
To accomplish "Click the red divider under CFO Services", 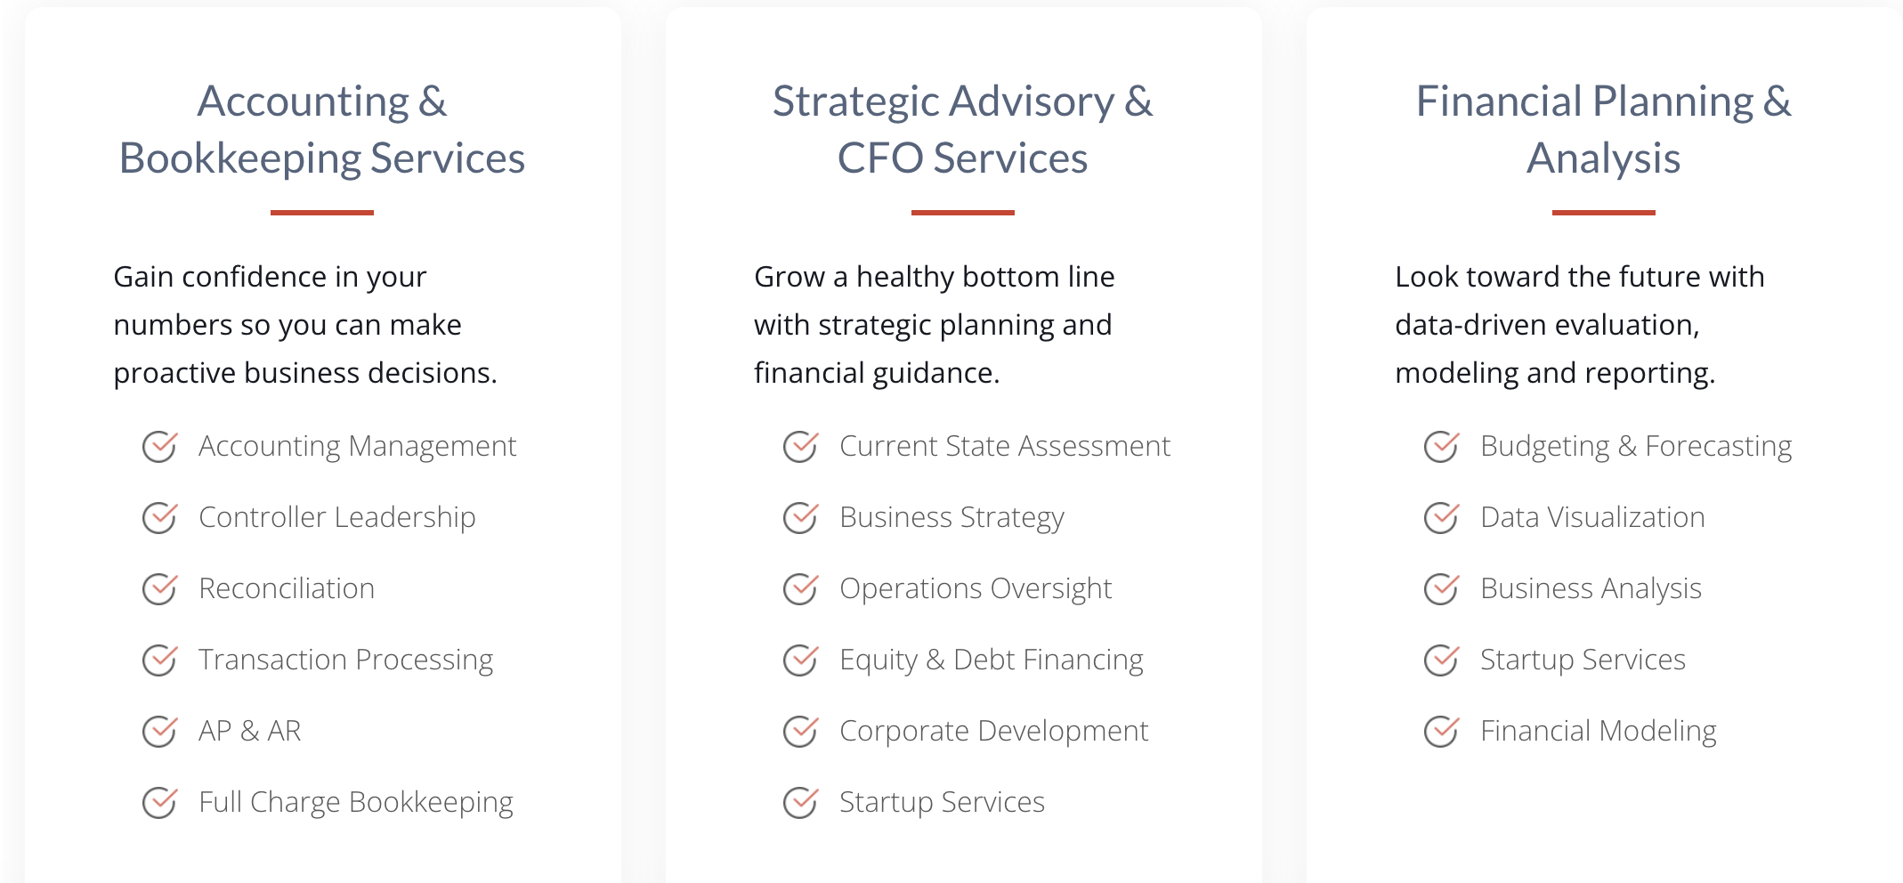I will [x=962, y=213].
